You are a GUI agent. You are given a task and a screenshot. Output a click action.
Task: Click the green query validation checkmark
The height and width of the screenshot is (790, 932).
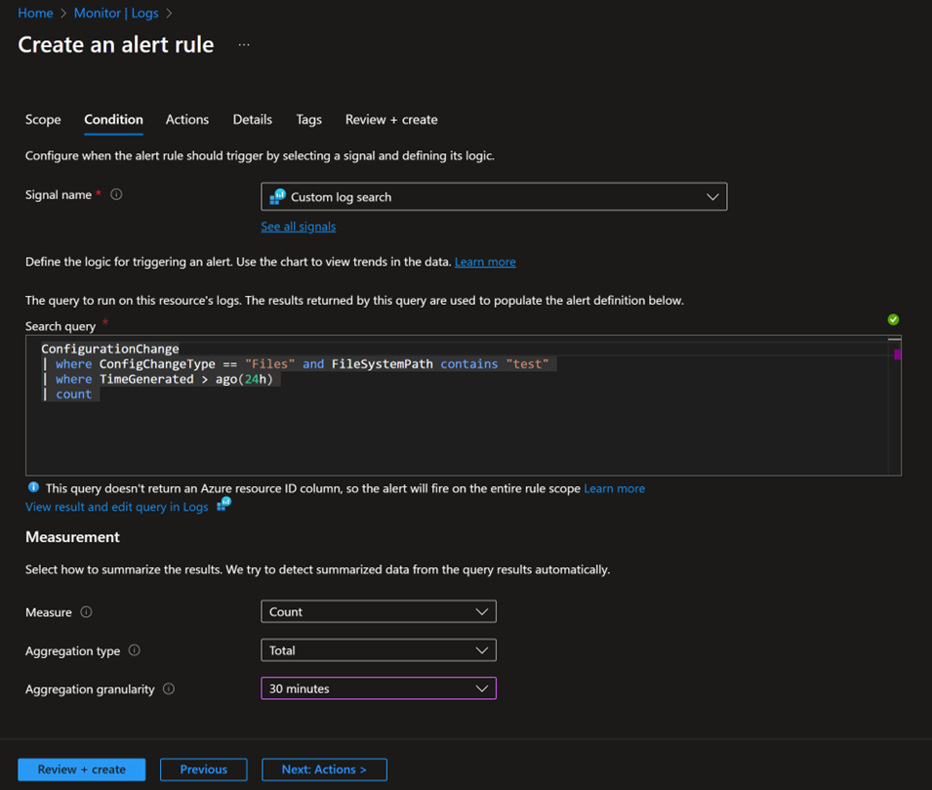[x=893, y=319]
